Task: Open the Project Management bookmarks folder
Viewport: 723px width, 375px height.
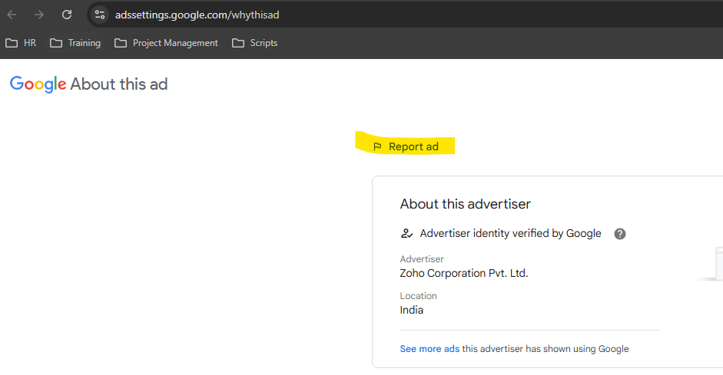Action: click(166, 43)
